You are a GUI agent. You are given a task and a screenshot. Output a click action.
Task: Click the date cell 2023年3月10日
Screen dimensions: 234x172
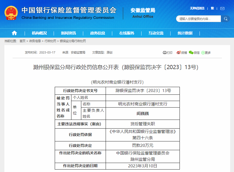coord(143,166)
